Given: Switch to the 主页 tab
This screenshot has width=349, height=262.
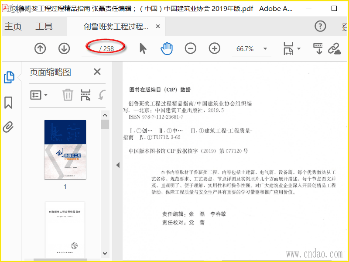Looking at the screenshot, I should tap(13, 27).
